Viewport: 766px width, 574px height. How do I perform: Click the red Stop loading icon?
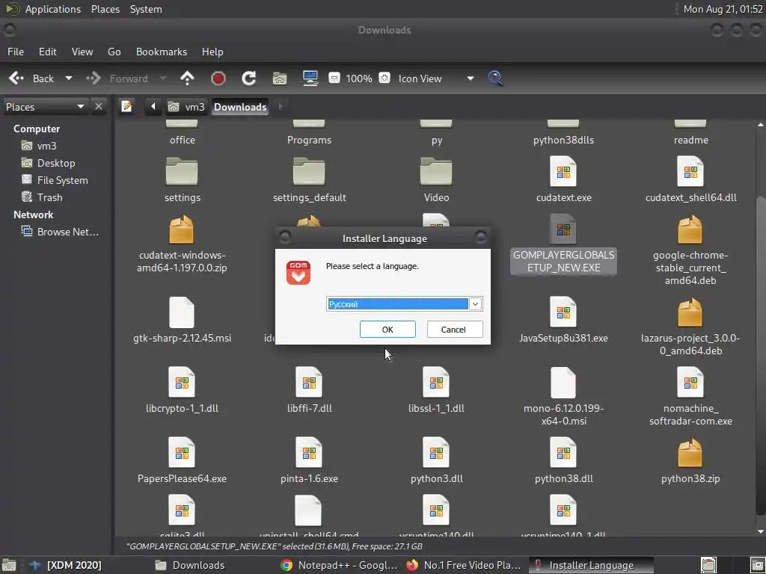(x=218, y=78)
